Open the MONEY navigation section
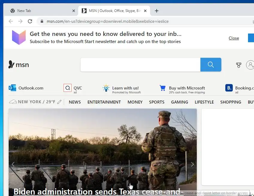This screenshot has height=196, width=254. (135, 102)
